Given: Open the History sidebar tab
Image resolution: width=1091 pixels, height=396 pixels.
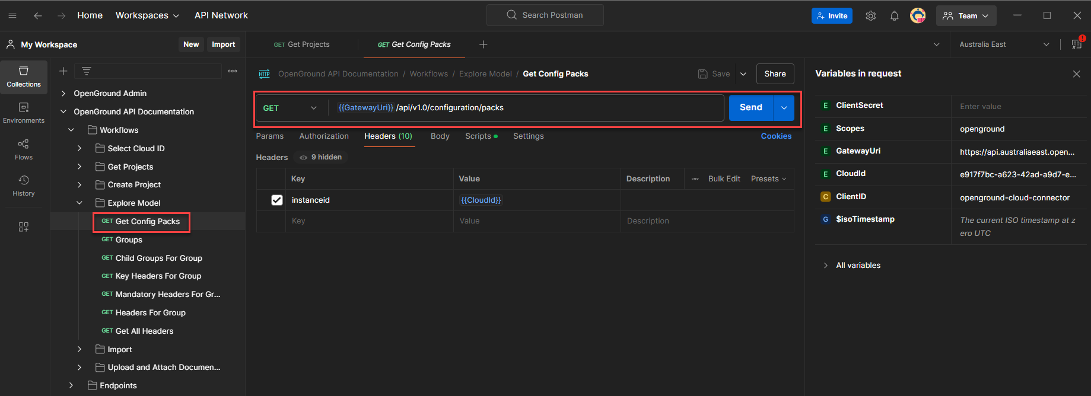Looking at the screenshot, I should 24,186.
